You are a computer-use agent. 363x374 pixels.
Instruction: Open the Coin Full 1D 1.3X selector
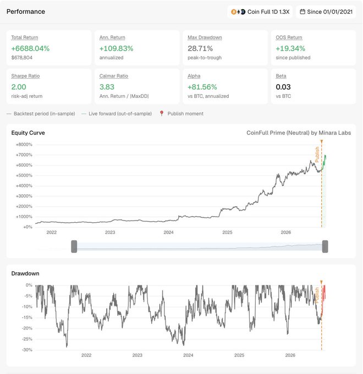tap(260, 12)
